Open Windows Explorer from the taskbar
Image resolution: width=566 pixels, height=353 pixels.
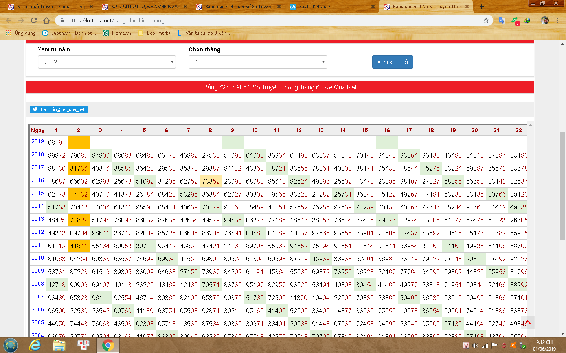pos(59,345)
